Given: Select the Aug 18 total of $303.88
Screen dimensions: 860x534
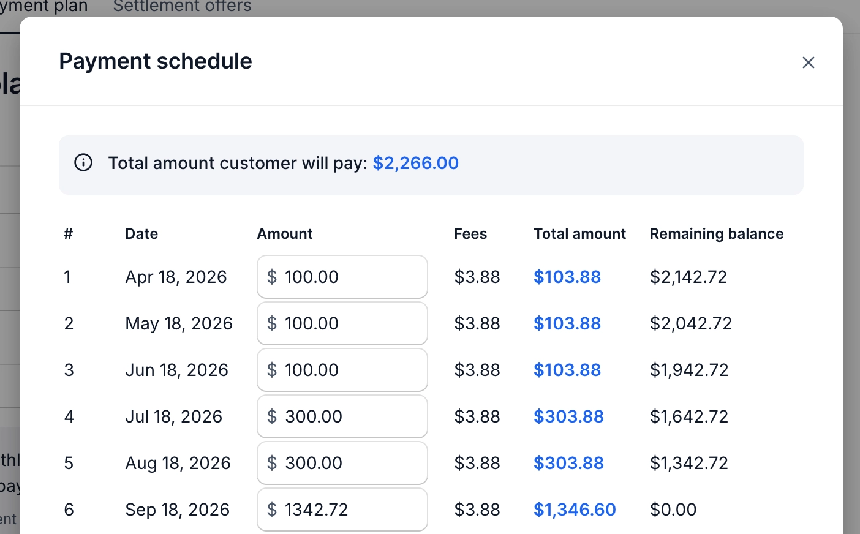Looking at the screenshot, I should pyautogui.click(x=568, y=463).
